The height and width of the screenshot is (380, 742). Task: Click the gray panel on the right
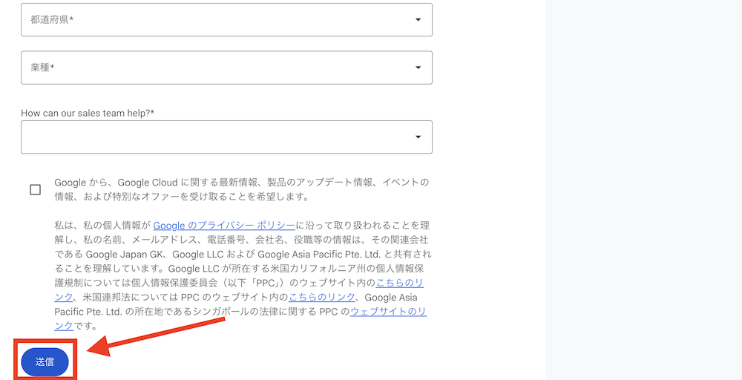coord(643,190)
